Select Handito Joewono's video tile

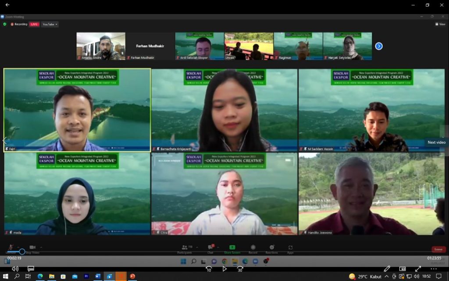pyautogui.click(x=373, y=195)
